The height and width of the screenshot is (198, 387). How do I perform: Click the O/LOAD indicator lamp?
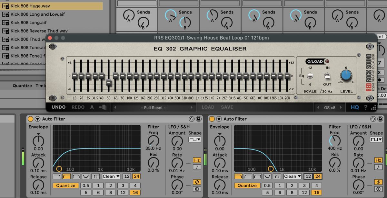327,61
